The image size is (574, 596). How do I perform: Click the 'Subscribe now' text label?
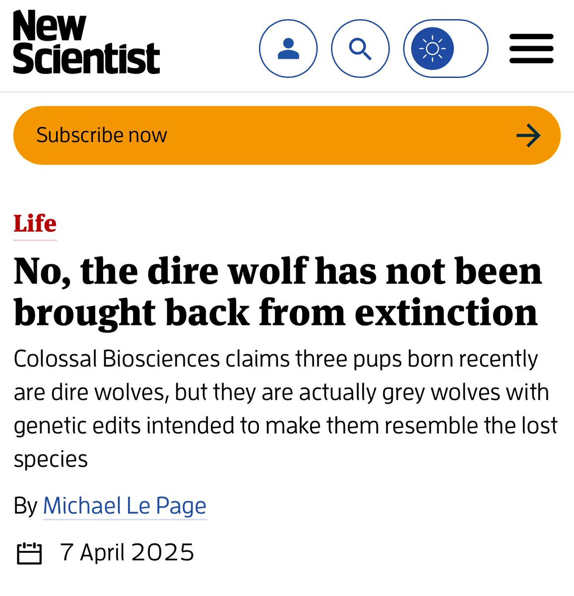tap(102, 135)
